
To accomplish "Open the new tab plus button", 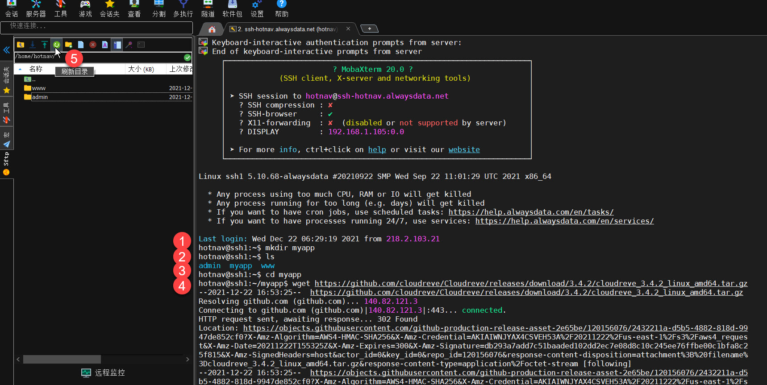I will [x=369, y=29].
